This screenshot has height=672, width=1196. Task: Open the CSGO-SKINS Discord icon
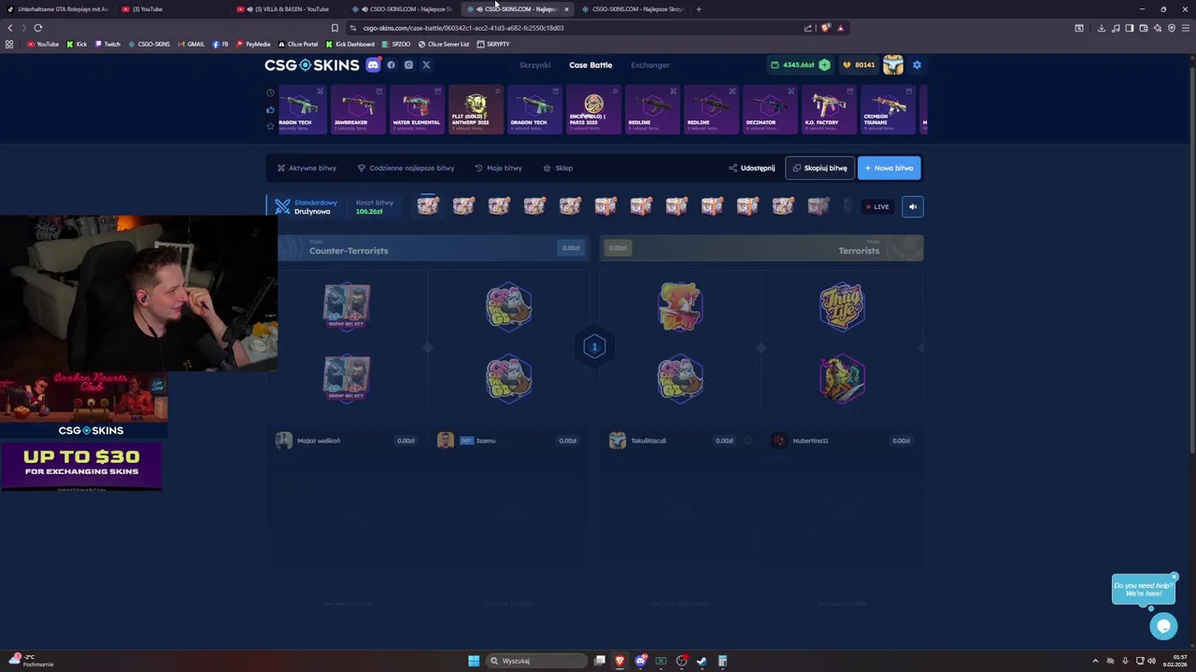coord(373,65)
